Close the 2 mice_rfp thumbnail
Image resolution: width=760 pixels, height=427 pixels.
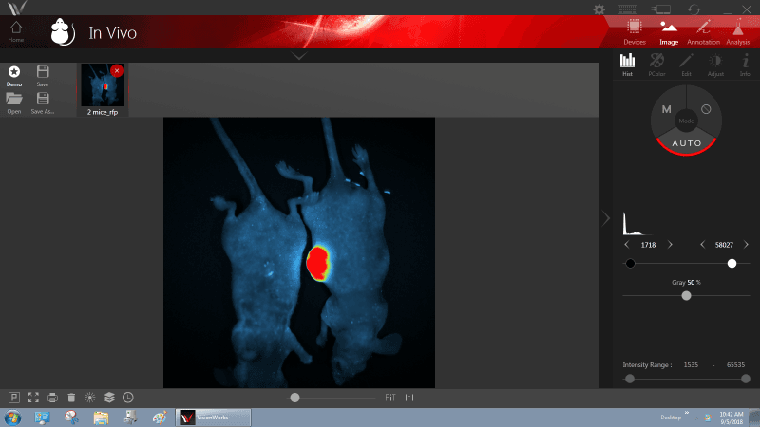pos(117,70)
